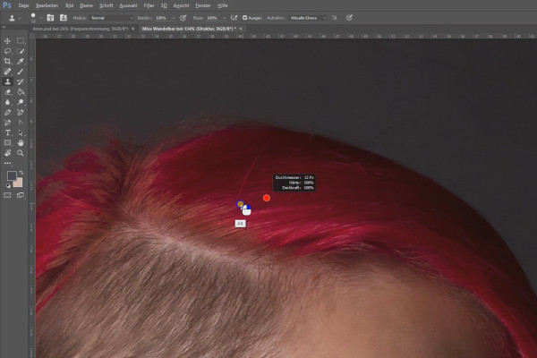
Task: Toggle ignore adjustment layers when cloning
Action: tap(335, 18)
